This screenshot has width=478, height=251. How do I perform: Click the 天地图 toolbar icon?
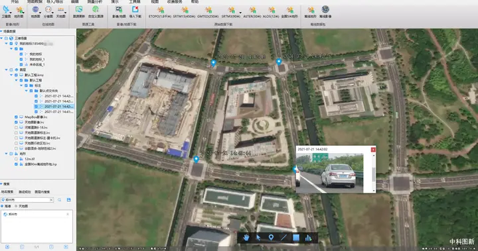pos(60,10)
